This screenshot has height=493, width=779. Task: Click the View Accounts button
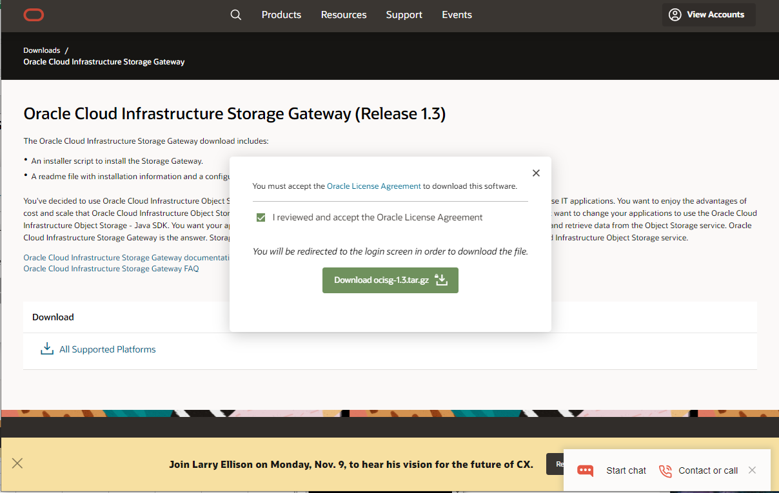point(708,15)
